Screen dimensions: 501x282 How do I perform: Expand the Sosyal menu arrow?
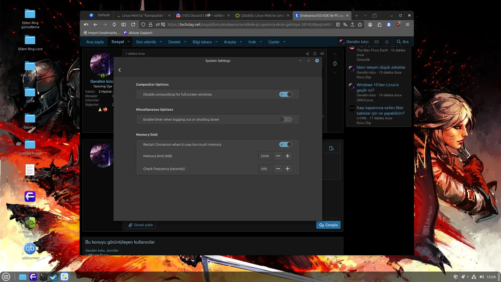[x=129, y=42]
